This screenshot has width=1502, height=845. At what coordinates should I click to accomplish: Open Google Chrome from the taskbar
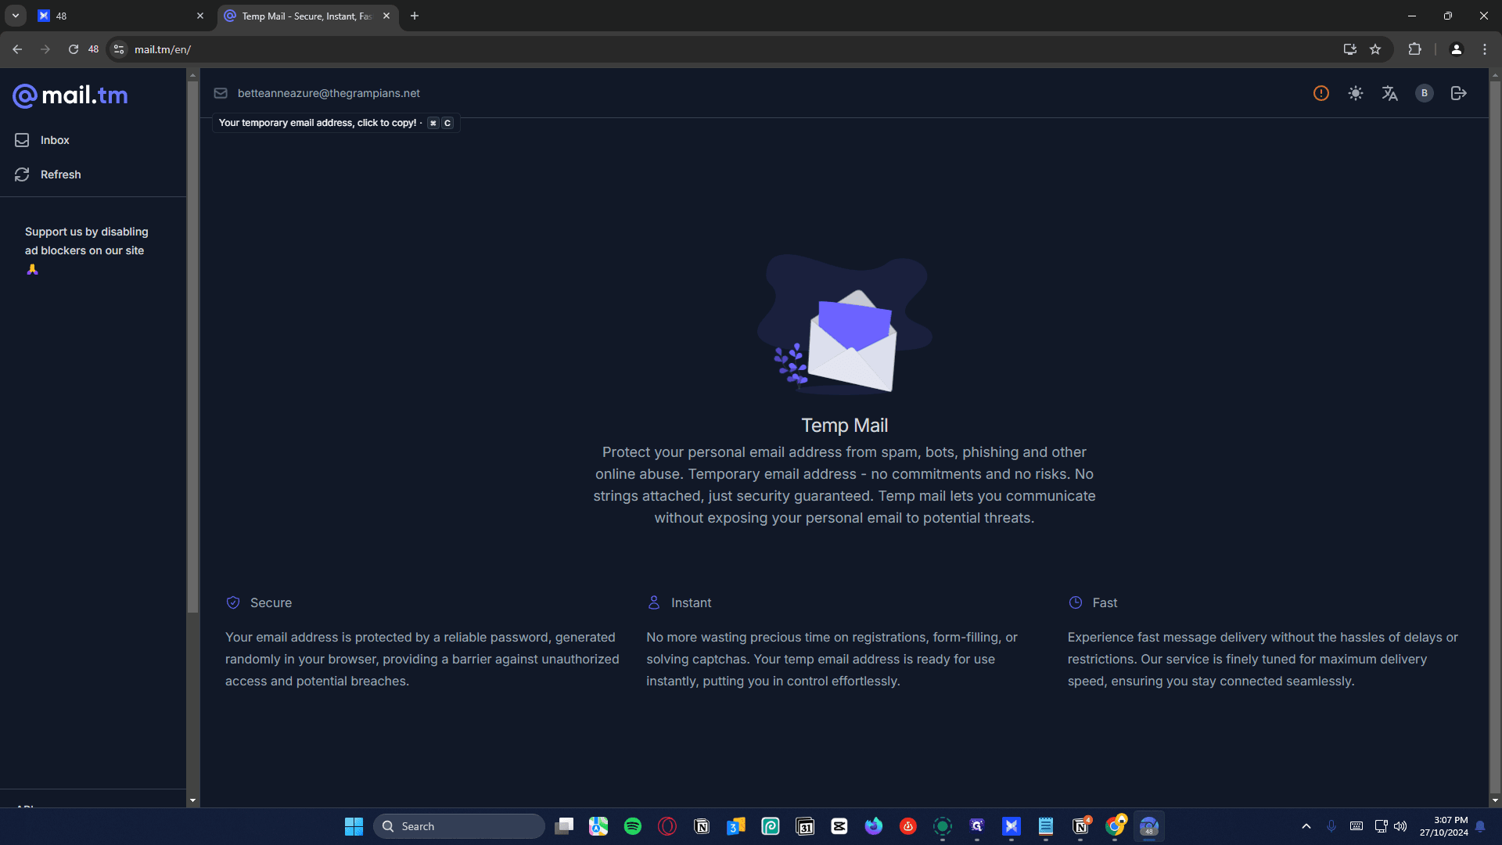coord(1115,826)
